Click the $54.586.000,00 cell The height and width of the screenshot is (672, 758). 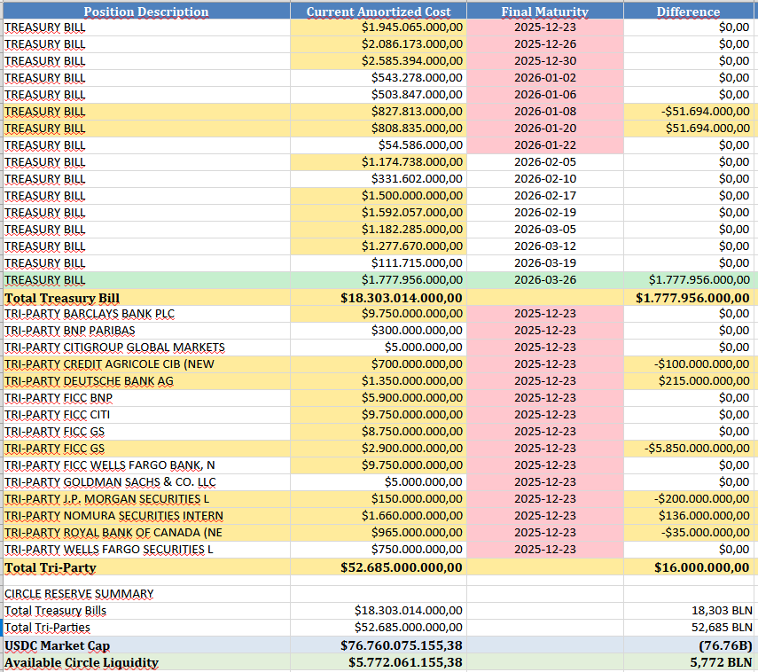click(x=378, y=145)
